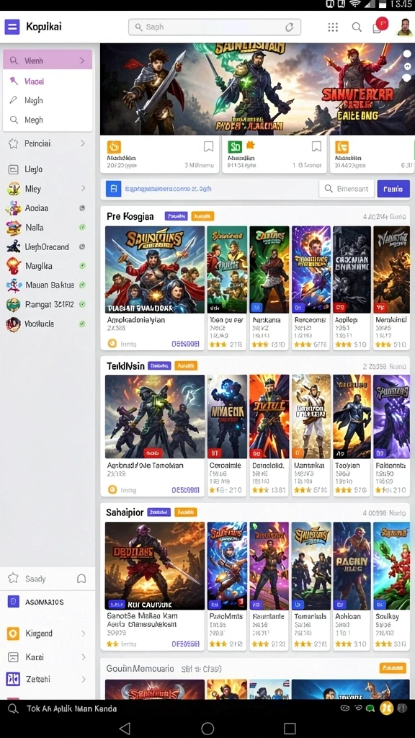Bookmark the first featured card below banner

(208, 147)
